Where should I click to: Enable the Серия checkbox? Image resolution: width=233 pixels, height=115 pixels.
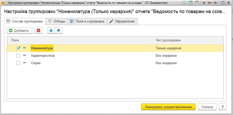pyautogui.click(x=18, y=63)
